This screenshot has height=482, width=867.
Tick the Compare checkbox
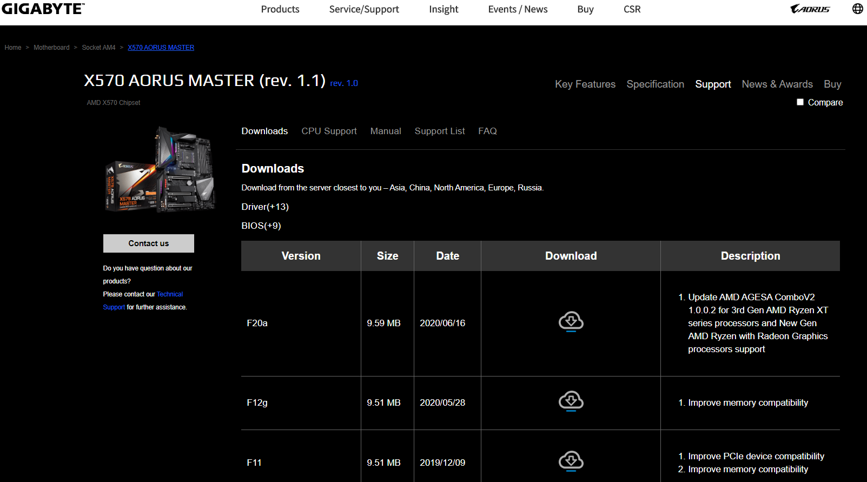[800, 102]
